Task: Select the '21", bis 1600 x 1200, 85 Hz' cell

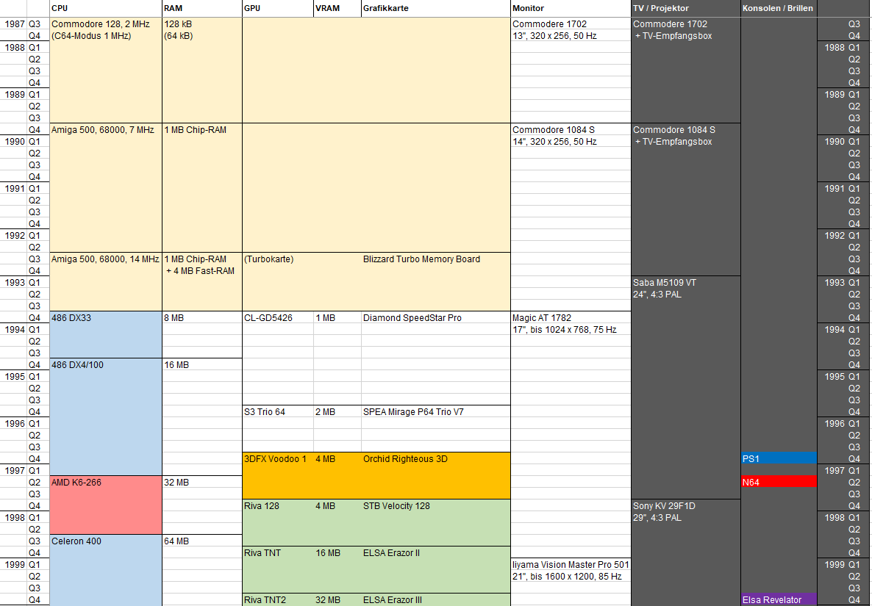Action: click(x=571, y=576)
